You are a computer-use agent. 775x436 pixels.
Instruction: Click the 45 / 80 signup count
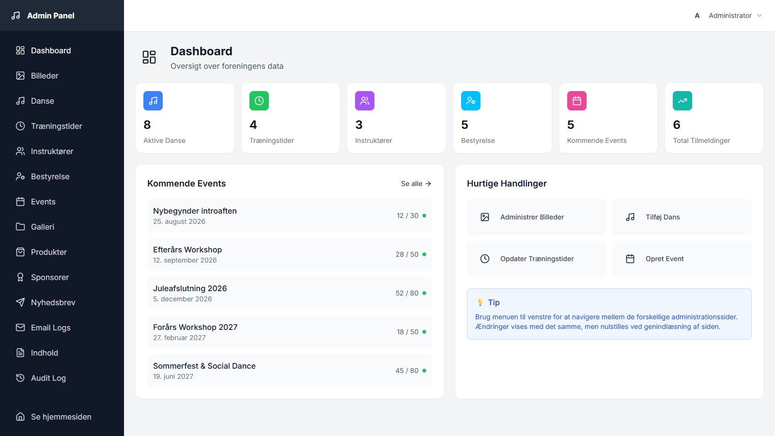tap(407, 371)
